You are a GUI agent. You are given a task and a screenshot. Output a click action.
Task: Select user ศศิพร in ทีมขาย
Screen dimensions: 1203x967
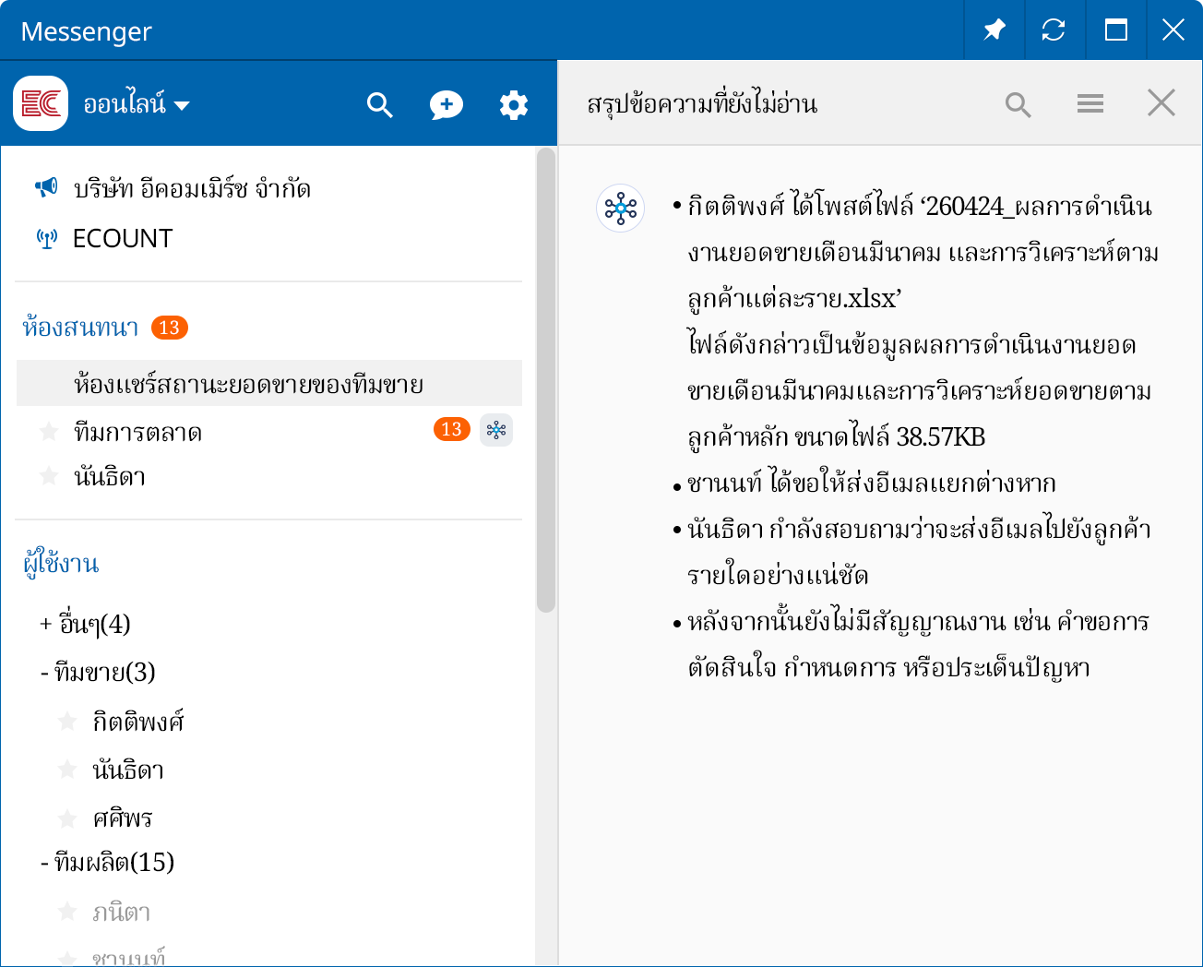(x=122, y=818)
